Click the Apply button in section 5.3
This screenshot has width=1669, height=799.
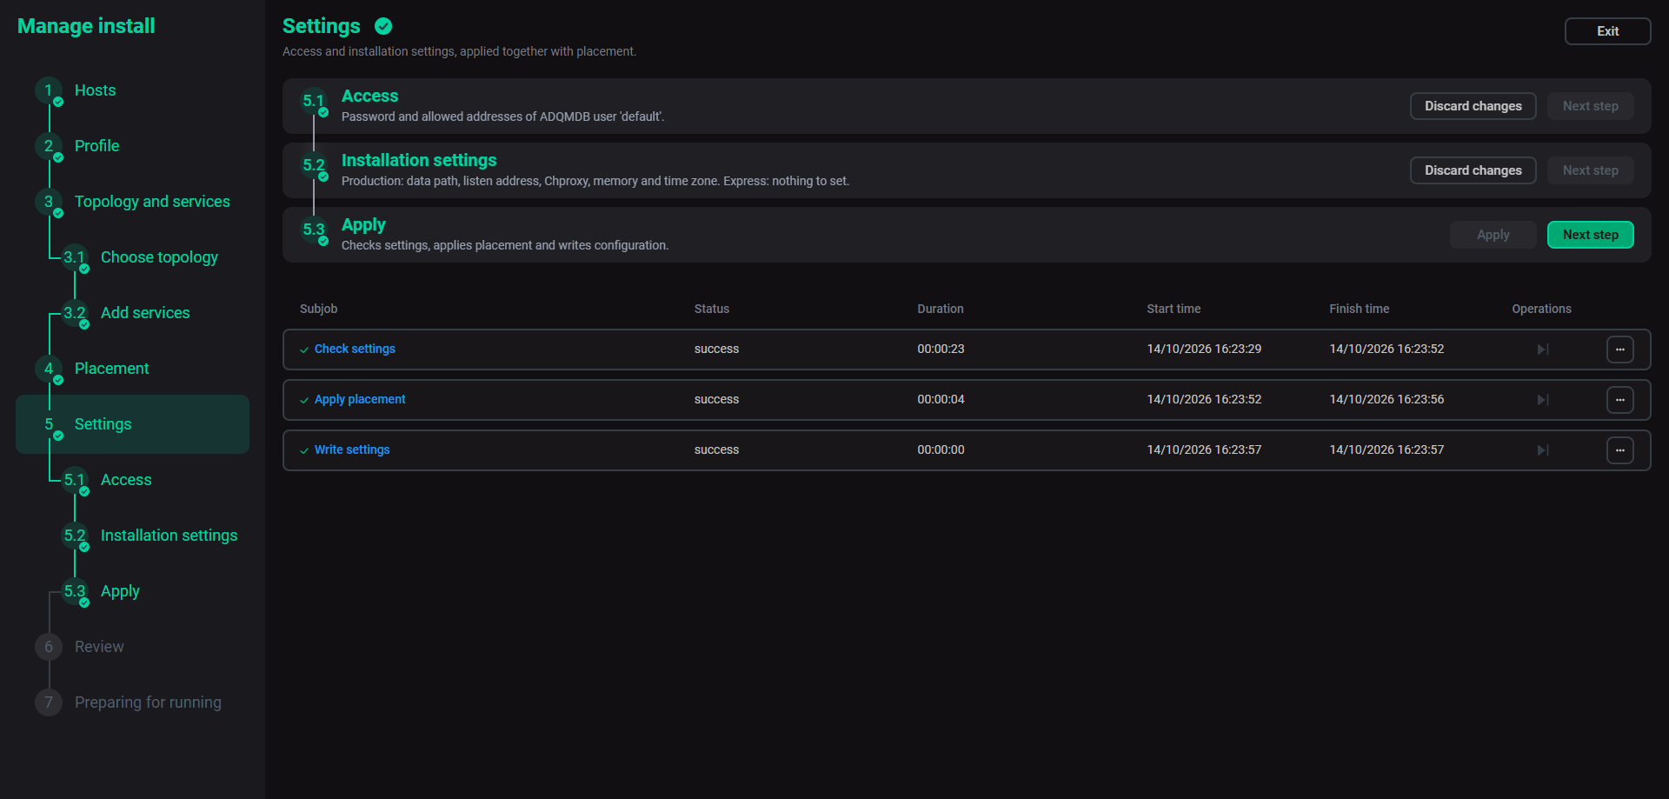pos(1493,235)
